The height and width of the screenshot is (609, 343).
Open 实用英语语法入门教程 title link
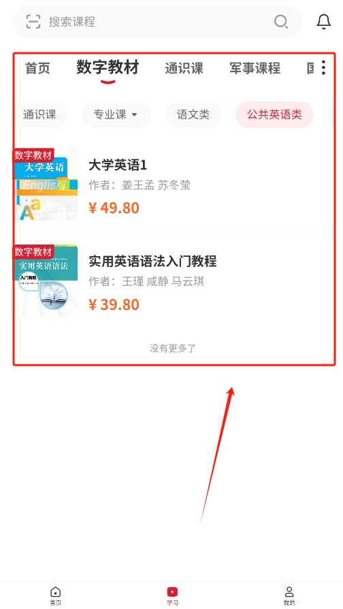click(152, 261)
